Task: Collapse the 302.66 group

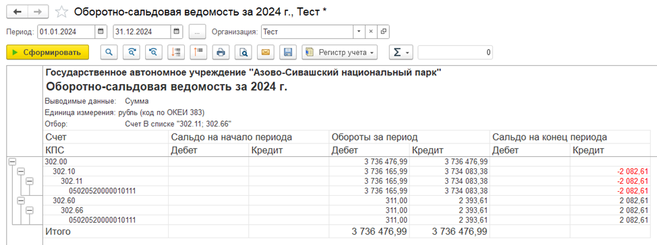Action: click(x=29, y=210)
